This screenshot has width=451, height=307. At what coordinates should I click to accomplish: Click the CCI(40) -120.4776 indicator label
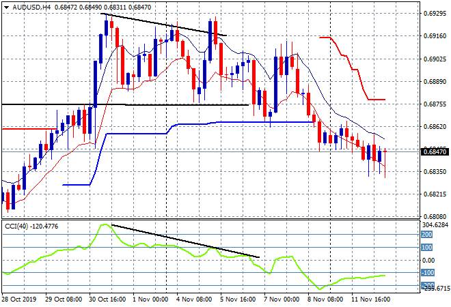point(31,226)
